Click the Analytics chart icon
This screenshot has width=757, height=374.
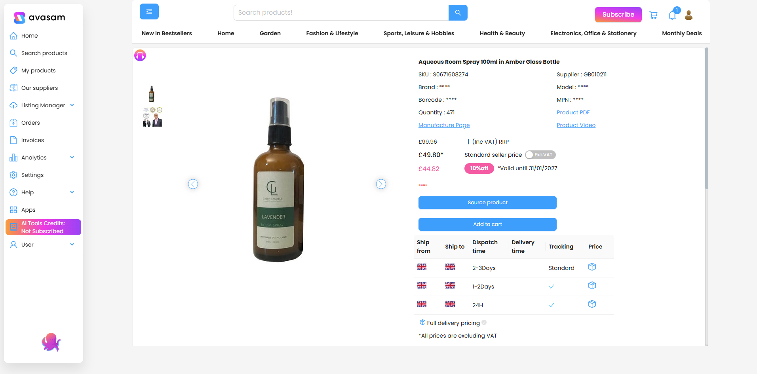point(13,158)
